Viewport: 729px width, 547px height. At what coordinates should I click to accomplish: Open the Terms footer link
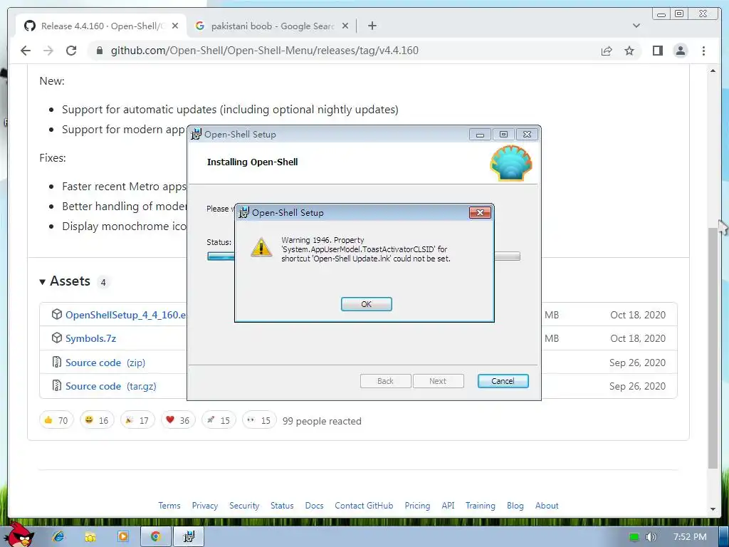tap(169, 506)
